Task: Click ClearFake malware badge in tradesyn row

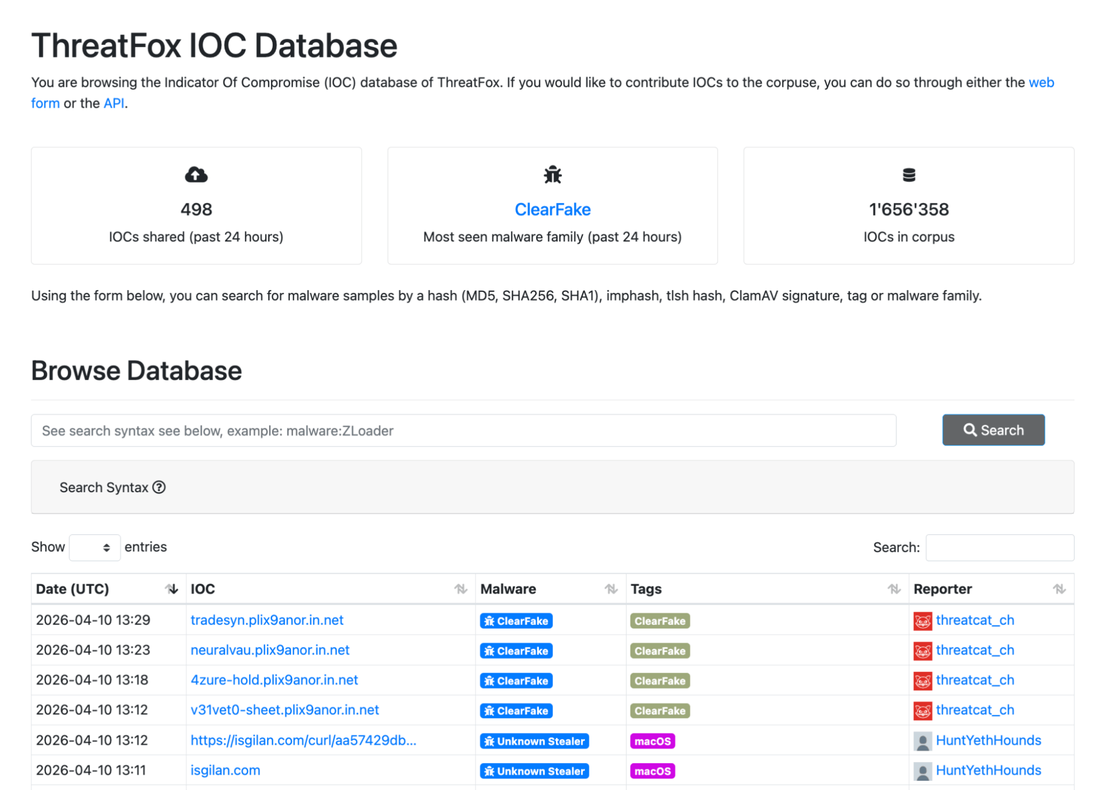Action: point(516,620)
